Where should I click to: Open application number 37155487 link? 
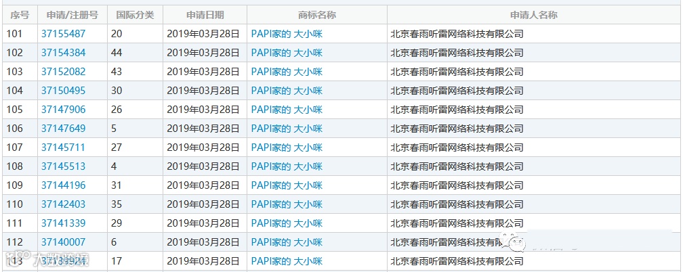64,34
